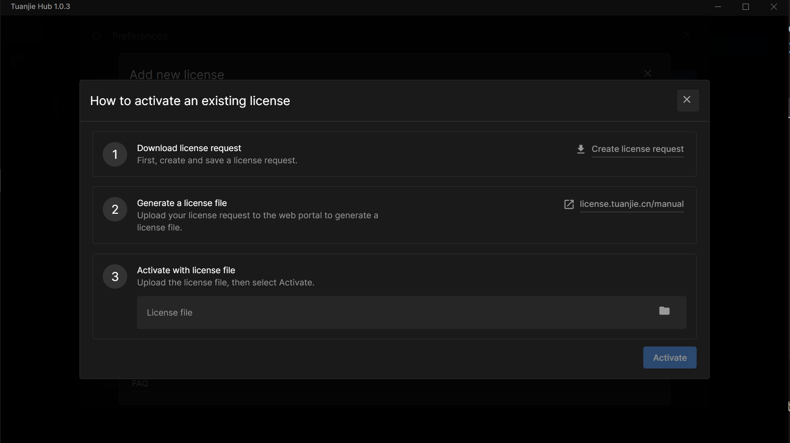Follow the license.tuanjie.cn/manual link

pos(631,204)
